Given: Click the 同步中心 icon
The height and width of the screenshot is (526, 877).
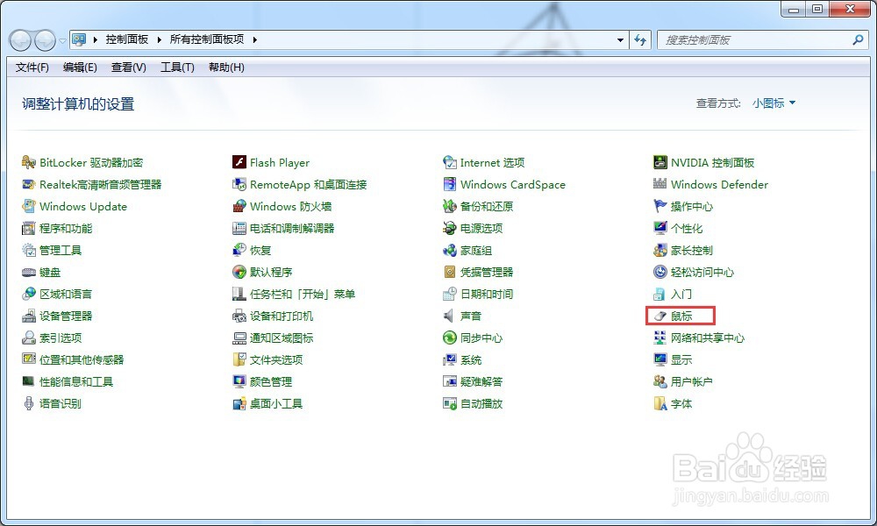Looking at the screenshot, I should click(450, 338).
